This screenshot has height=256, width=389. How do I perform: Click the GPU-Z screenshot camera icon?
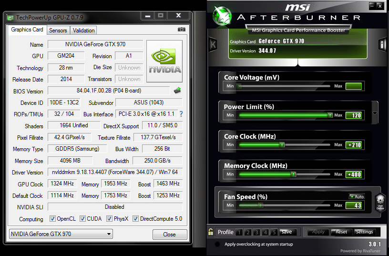tap(181, 30)
